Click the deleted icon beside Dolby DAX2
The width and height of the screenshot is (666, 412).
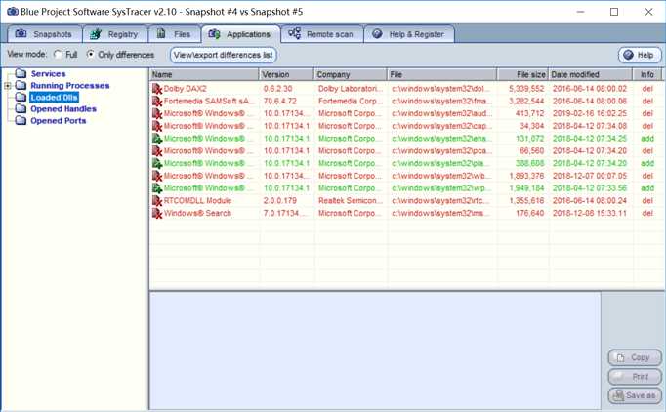[157, 89]
